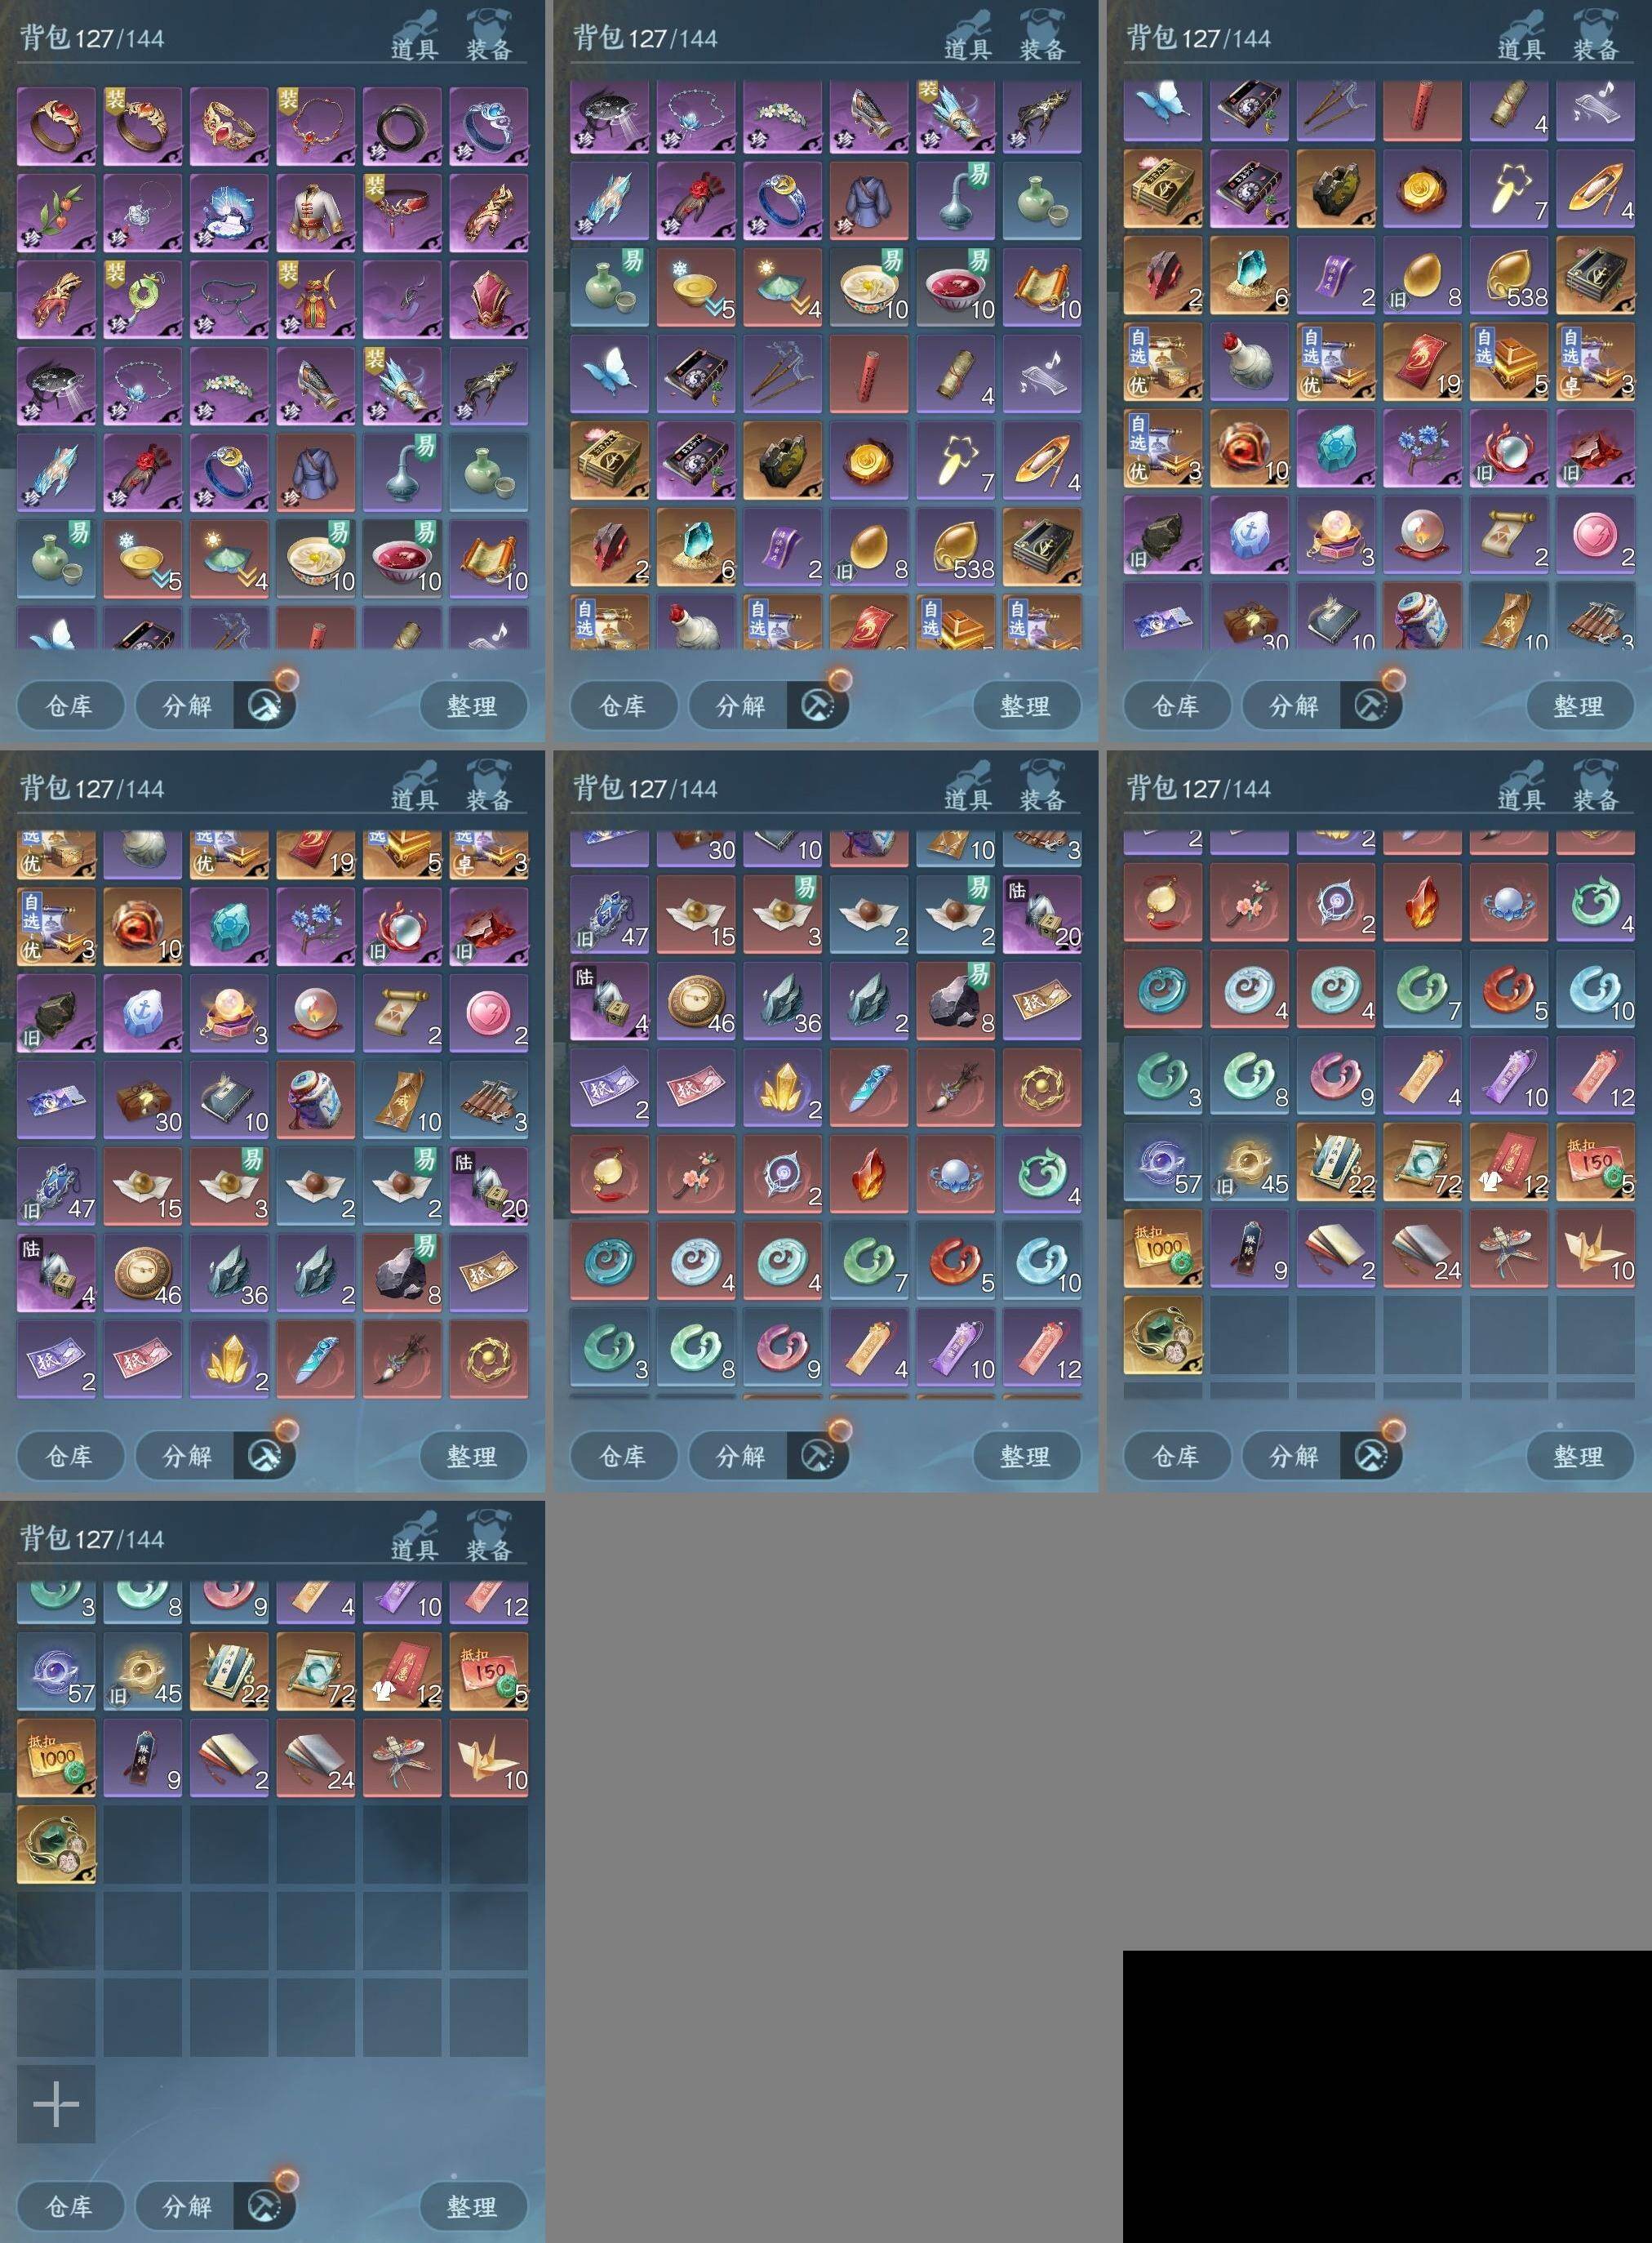
Task: Click 整理 in the plus-slot panel
Action: (472, 2206)
